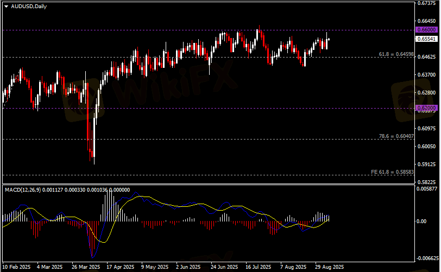
Task: Click the 0.60975 price axis value
Action: [426, 128]
